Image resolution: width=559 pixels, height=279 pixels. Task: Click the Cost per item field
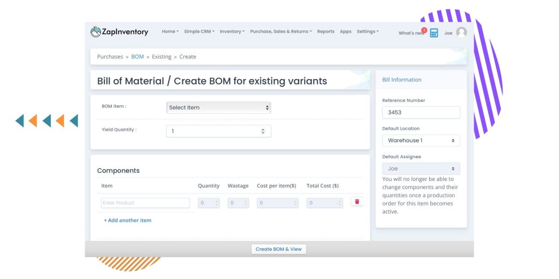[x=278, y=203]
